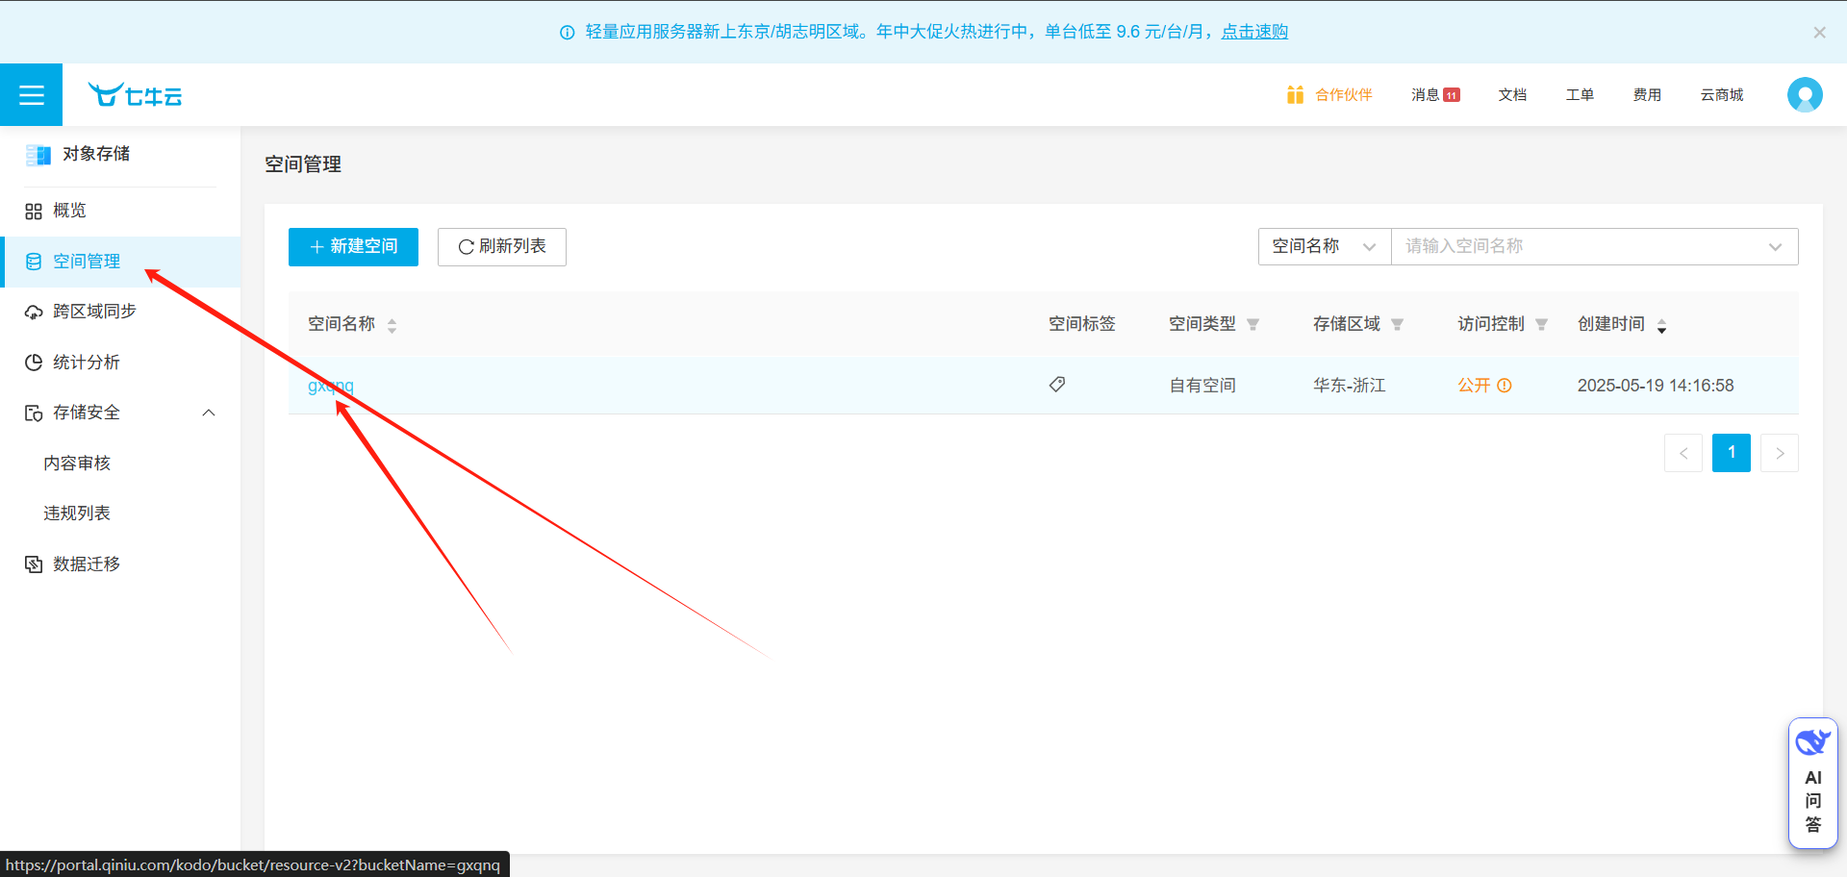Image resolution: width=1847 pixels, height=877 pixels.
Task: Open the gxqnq bucket link
Action: [330, 386]
